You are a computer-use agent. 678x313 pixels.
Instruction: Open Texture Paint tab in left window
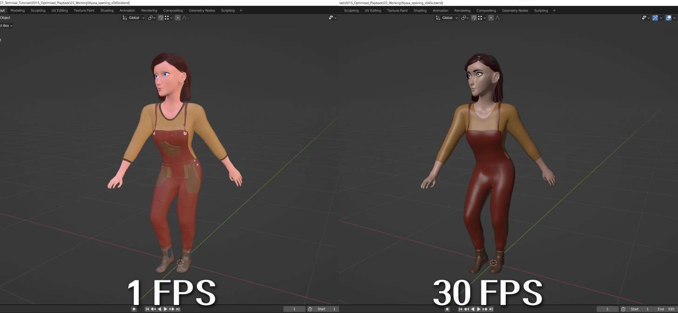pos(84,10)
